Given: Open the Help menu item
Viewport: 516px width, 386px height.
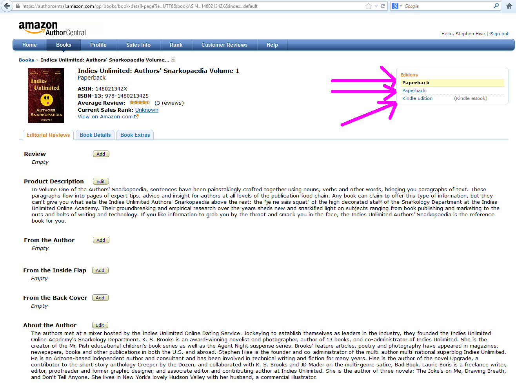Looking at the screenshot, I should [x=272, y=45].
